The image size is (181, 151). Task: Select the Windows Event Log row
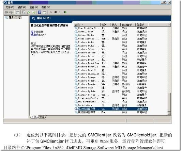[111, 63]
